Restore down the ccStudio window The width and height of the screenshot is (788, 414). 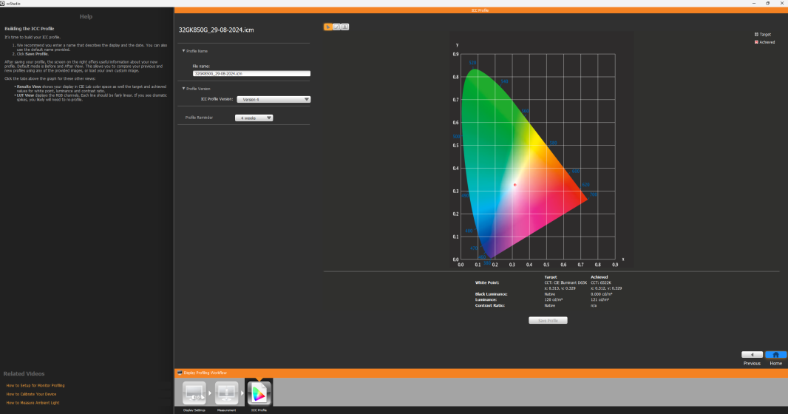point(767,3)
